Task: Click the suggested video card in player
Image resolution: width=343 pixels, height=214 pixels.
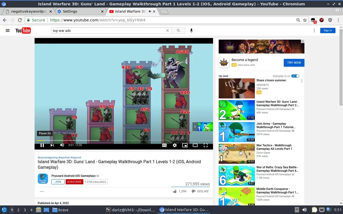Action: (203, 127)
